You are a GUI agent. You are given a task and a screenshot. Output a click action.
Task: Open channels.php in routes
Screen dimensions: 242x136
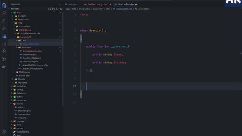[x=24, y=111]
